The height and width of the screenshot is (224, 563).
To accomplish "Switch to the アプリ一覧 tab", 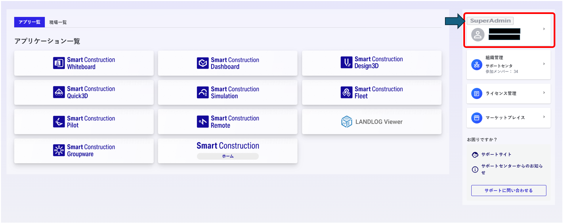I will (29, 22).
